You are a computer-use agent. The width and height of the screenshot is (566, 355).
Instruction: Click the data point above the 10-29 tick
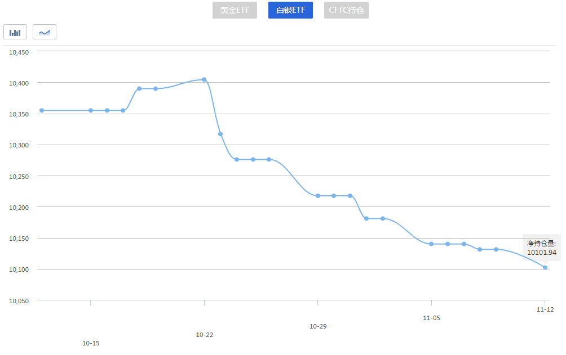[318, 196]
